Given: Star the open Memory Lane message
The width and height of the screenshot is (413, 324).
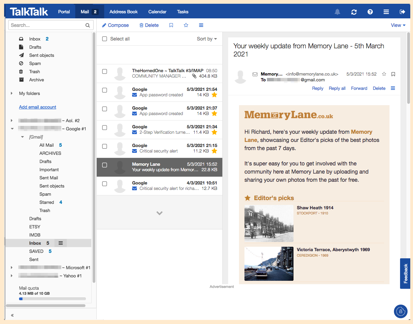Looking at the screenshot, I should (384, 74).
